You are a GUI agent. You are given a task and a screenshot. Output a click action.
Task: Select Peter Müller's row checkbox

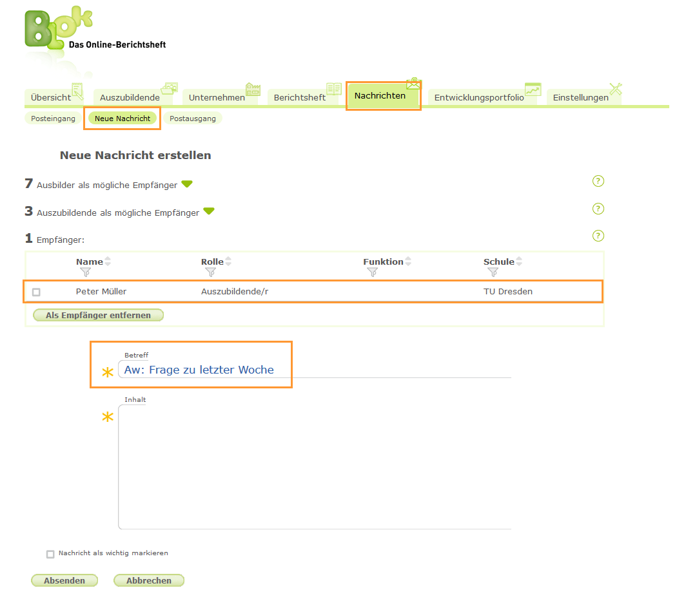pos(36,292)
